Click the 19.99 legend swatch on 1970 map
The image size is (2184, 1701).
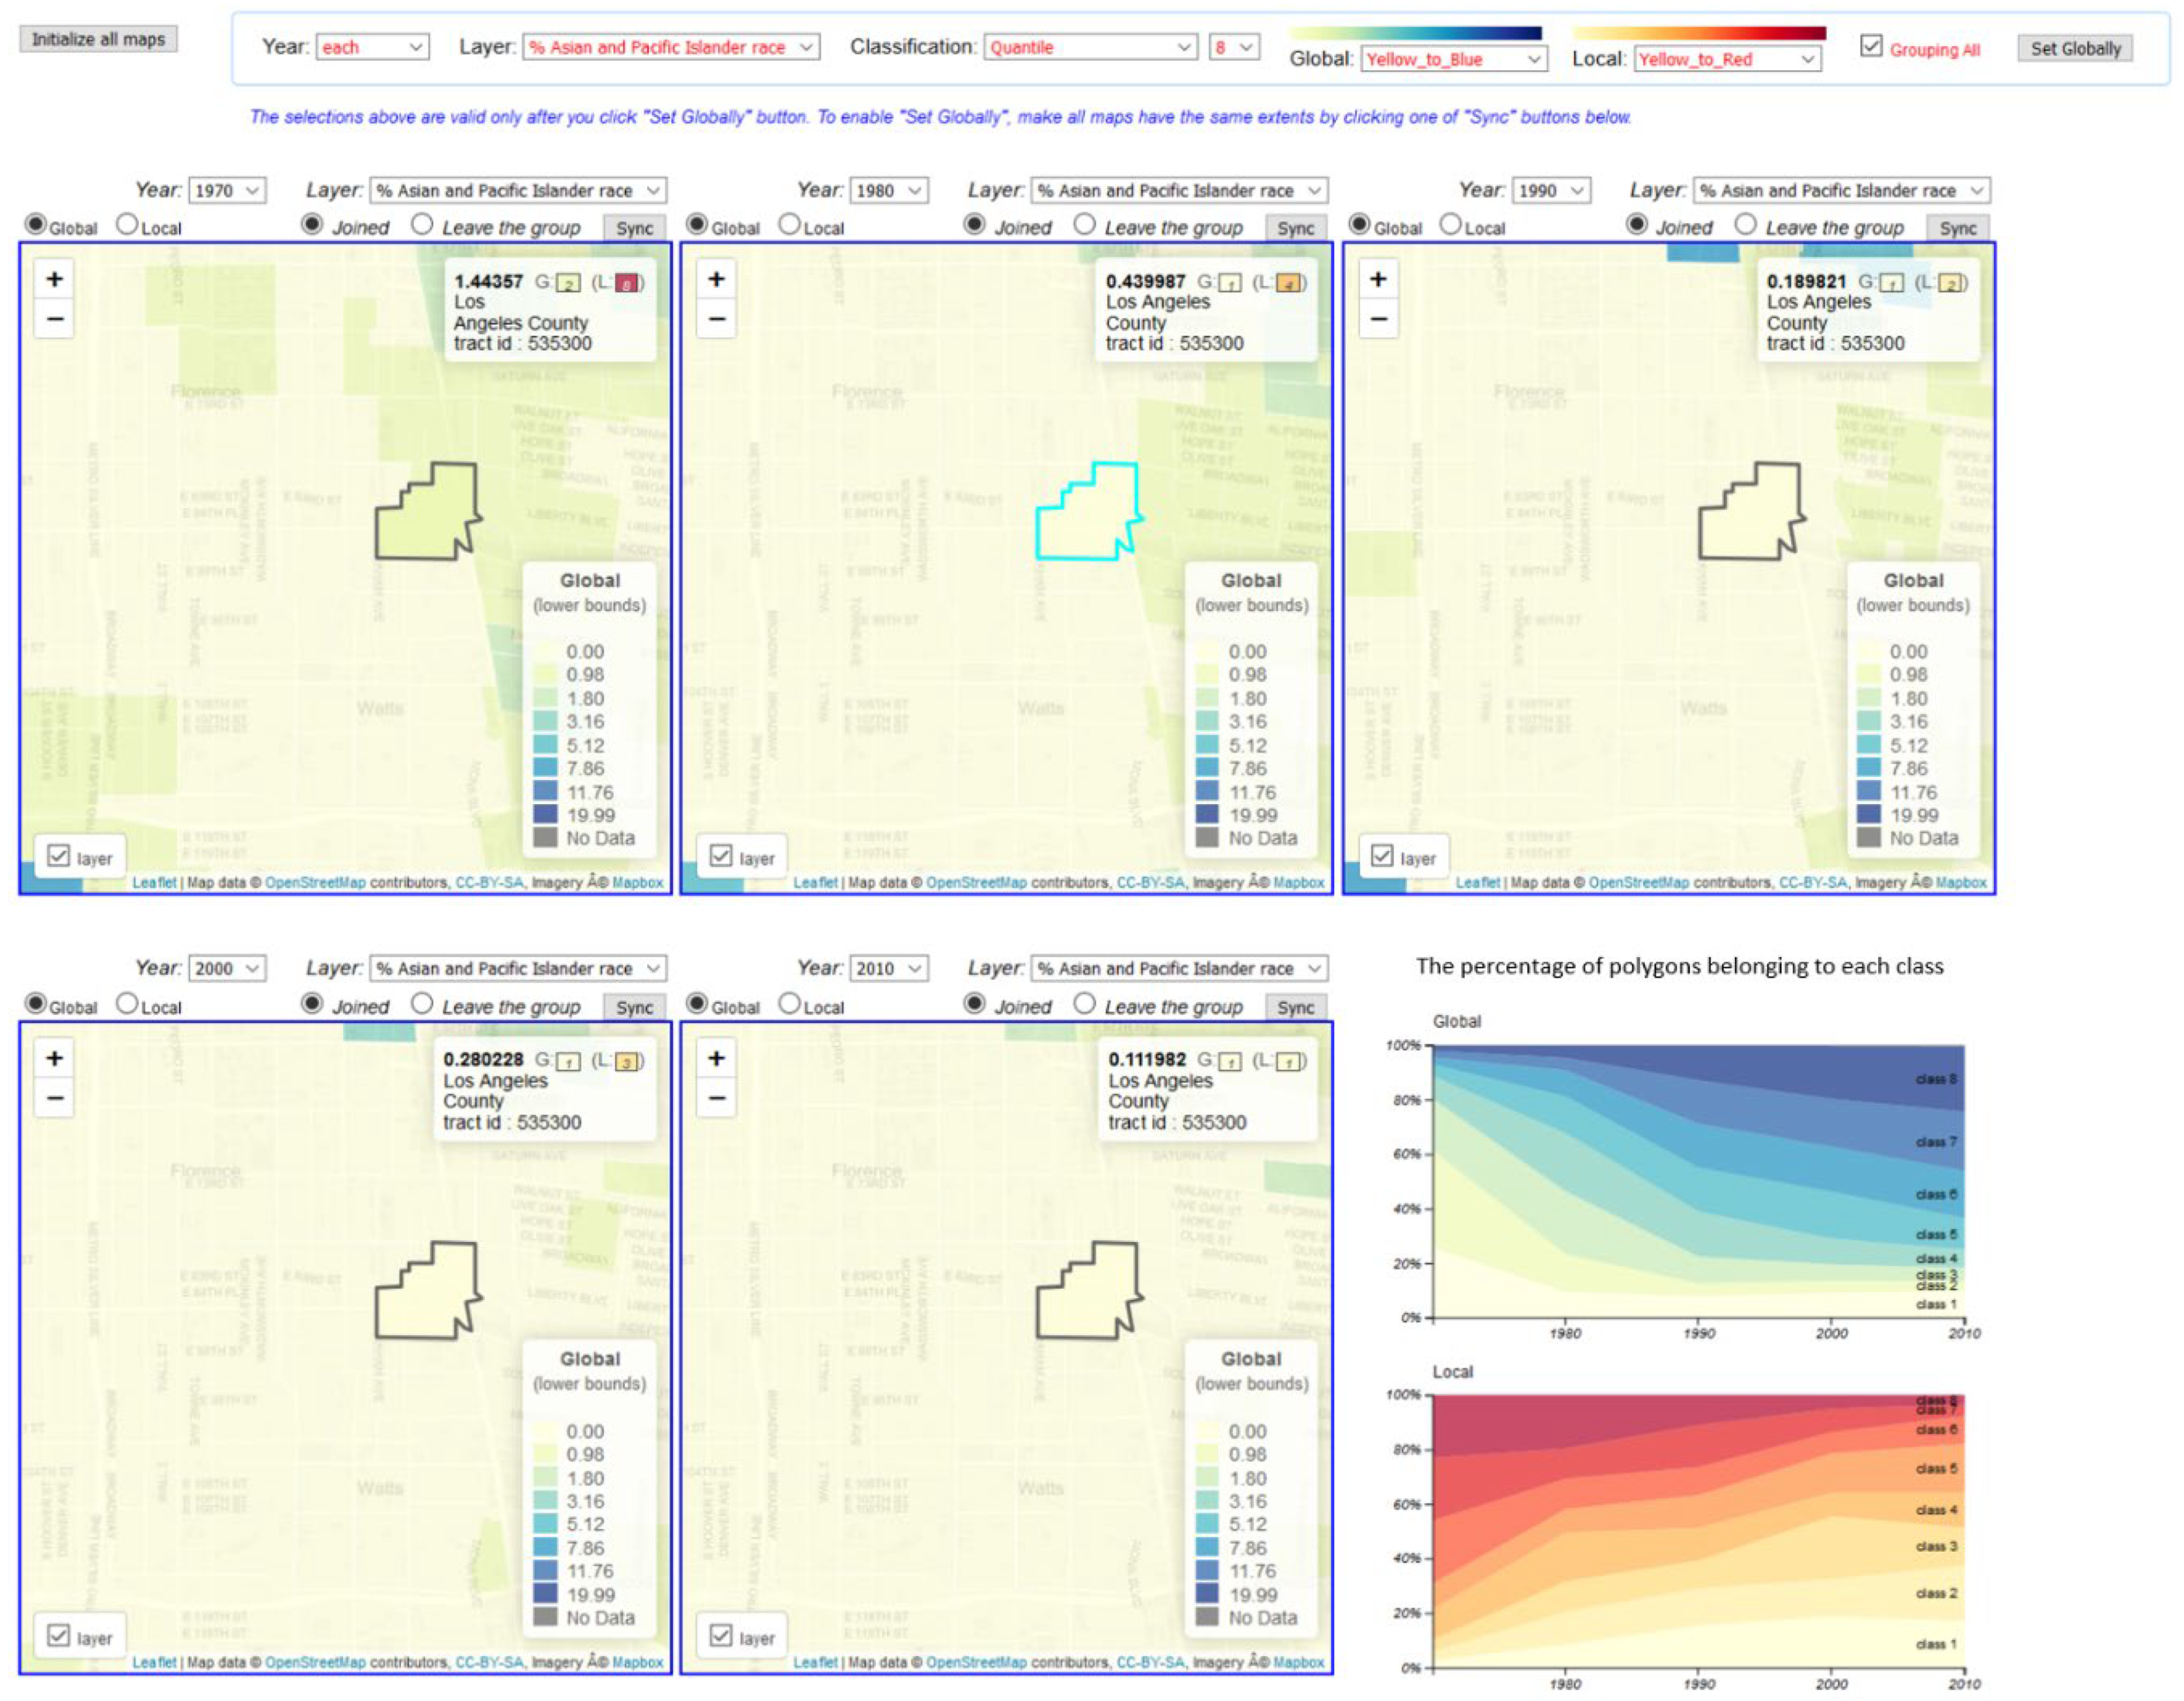tap(545, 815)
